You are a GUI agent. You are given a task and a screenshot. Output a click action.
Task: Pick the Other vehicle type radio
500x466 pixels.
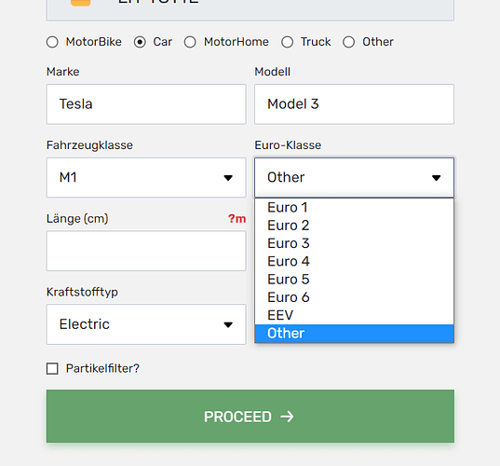pyautogui.click(x=348, y=42)
